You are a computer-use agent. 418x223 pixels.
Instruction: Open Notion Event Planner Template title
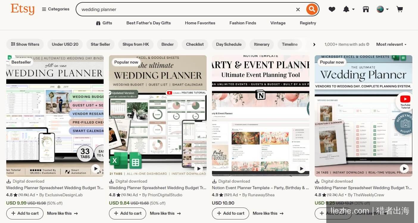point(261,188)
